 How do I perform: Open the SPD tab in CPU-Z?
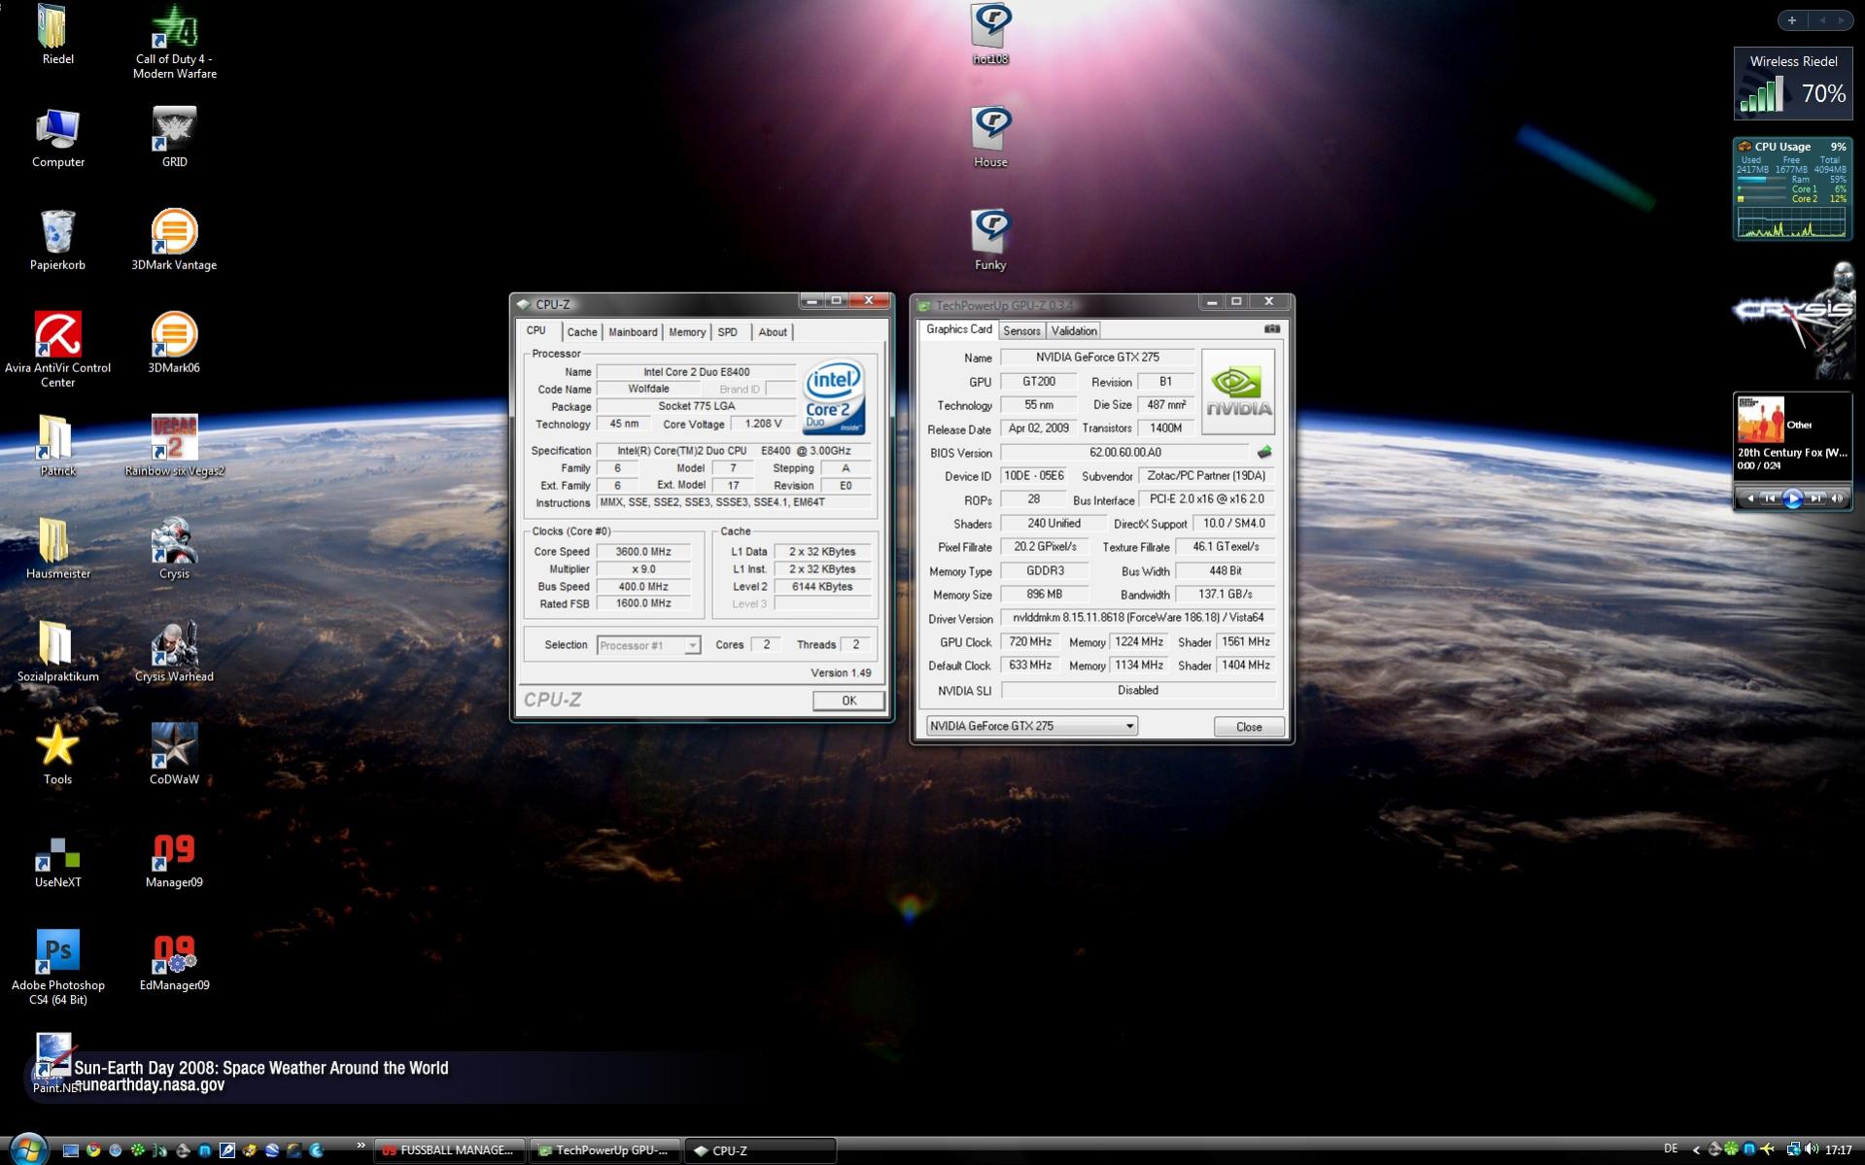728,332
